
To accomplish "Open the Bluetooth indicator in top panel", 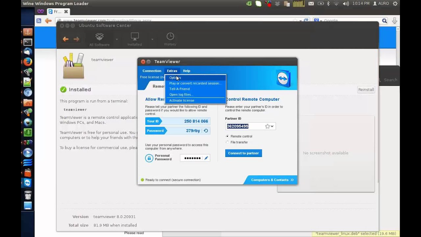I will [x=328, y=4].
